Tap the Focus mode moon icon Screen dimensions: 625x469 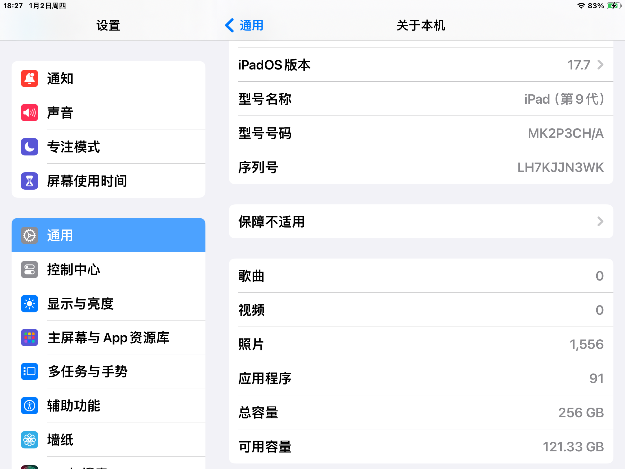pos(30,147)
